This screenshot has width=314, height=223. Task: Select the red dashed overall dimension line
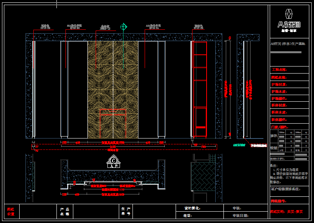click(123, 147)
